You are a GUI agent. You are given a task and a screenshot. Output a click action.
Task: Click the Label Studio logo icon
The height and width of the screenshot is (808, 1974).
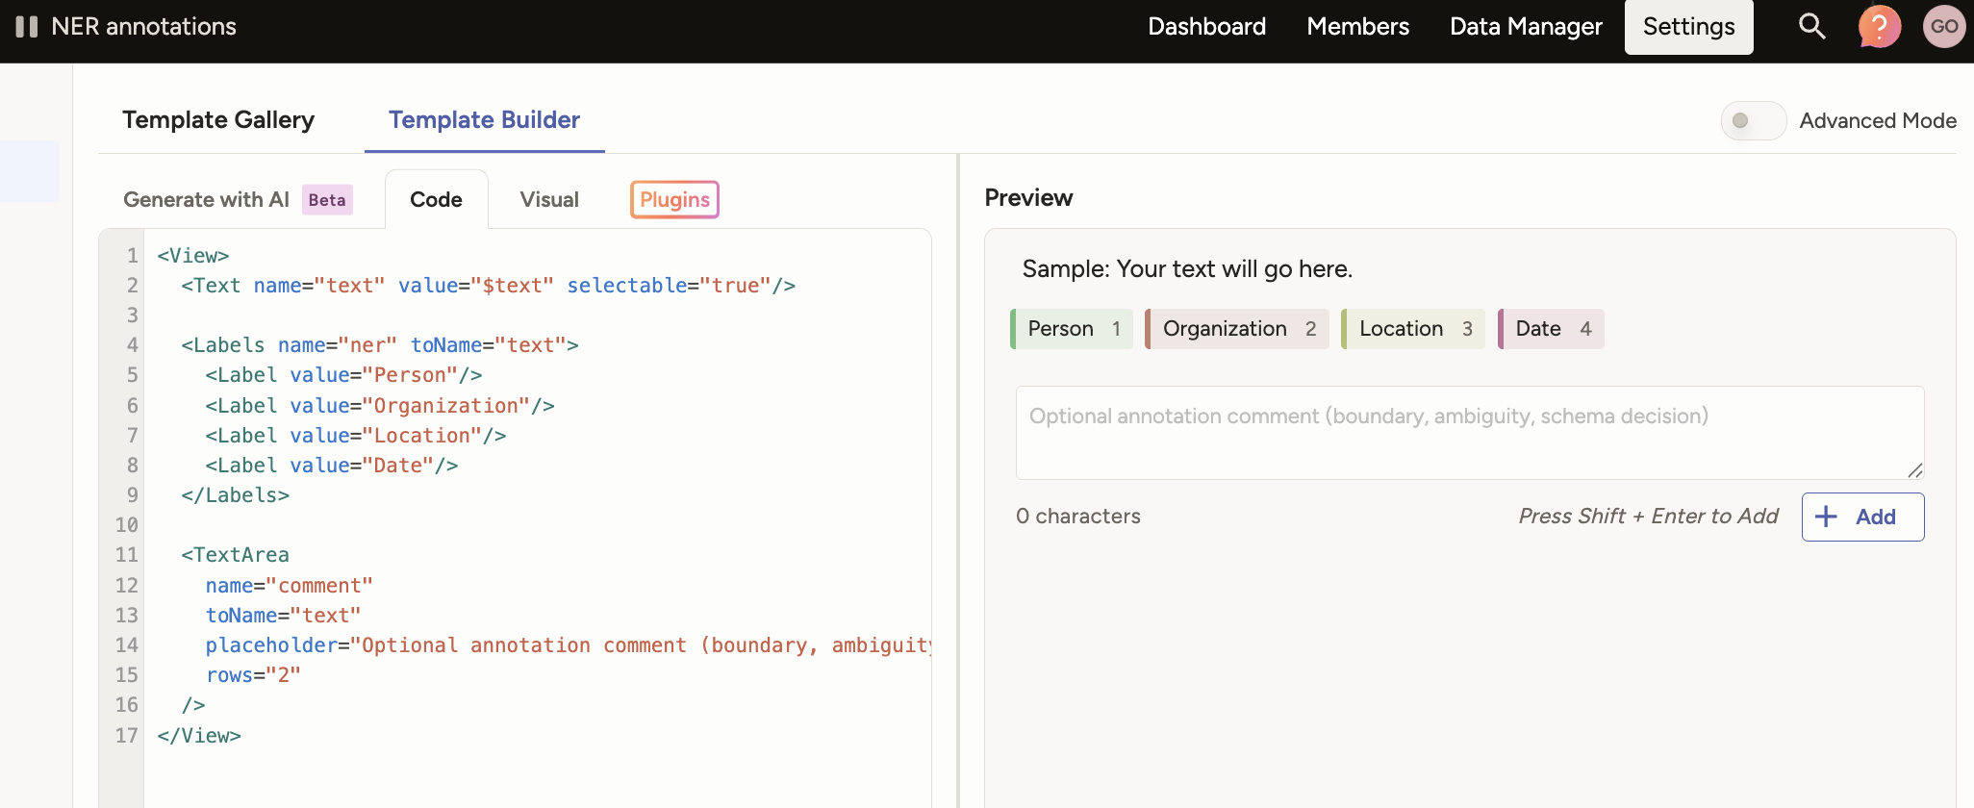(x=27, y=27)
